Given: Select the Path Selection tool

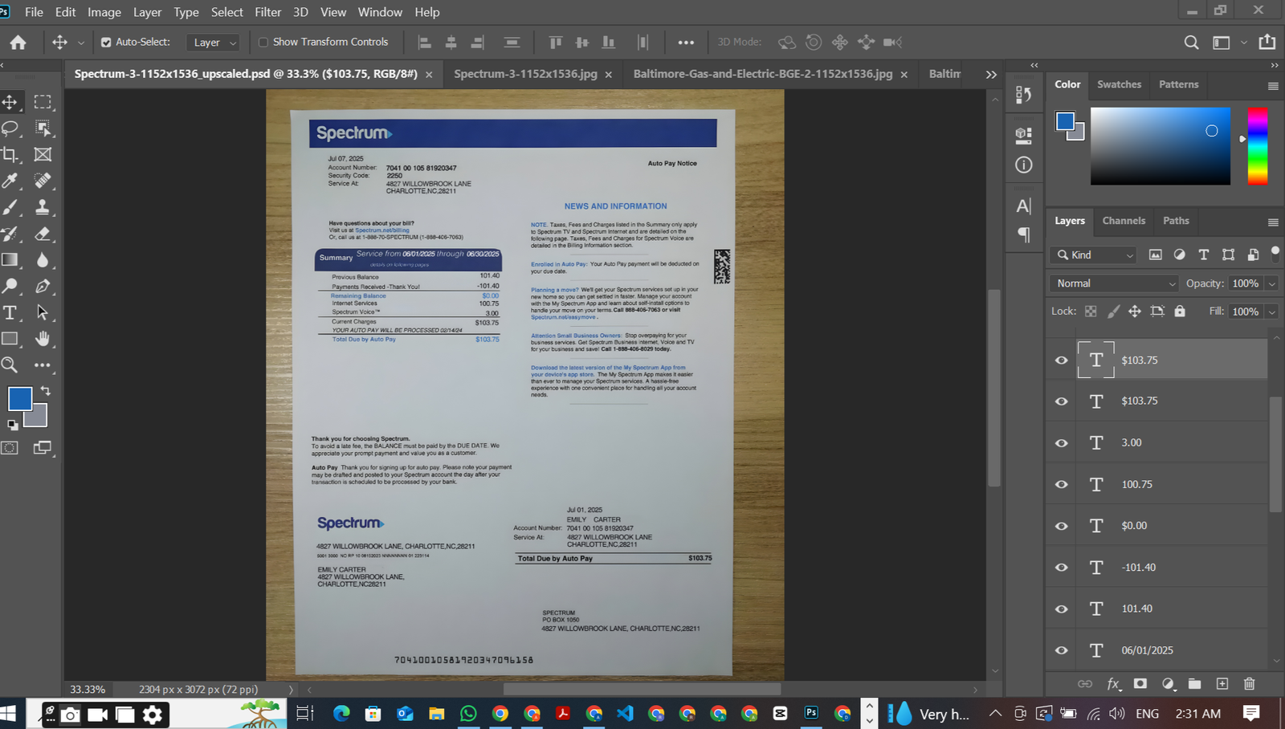Looking at the screenshot, I should (x=43, y=312).
